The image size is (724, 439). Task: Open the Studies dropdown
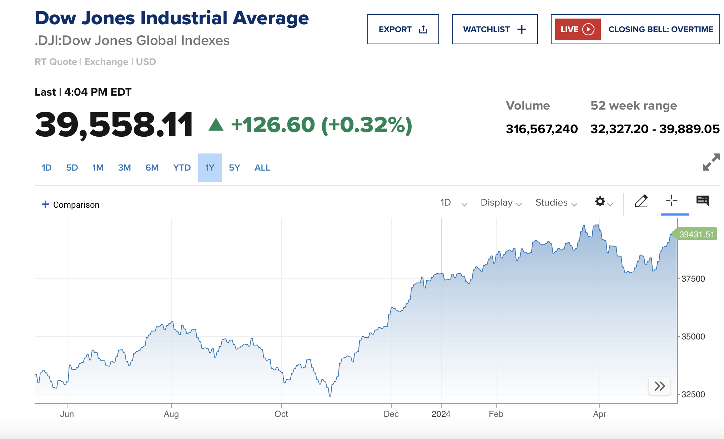click(556, 203)
